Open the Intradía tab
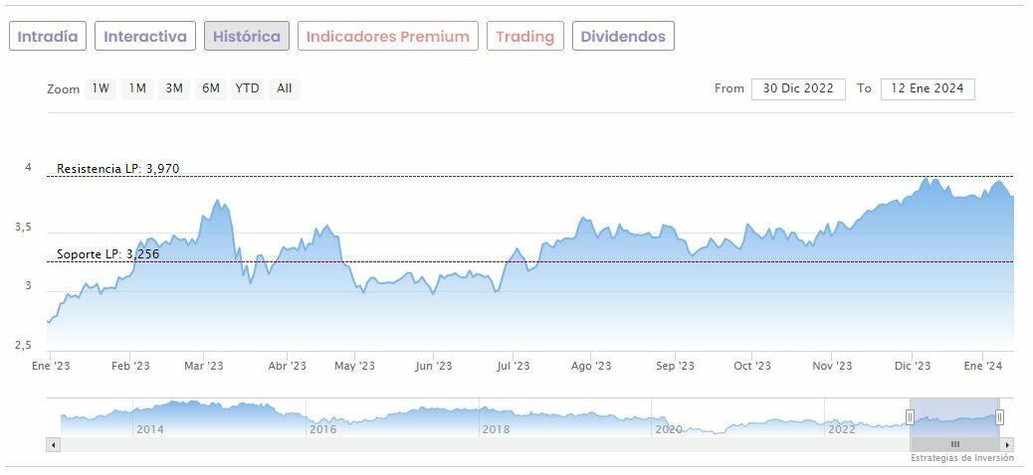Viewport: 1033px width, 475px height. point(48,37)
